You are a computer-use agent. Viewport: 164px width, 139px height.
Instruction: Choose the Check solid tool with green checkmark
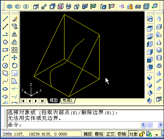154,6
